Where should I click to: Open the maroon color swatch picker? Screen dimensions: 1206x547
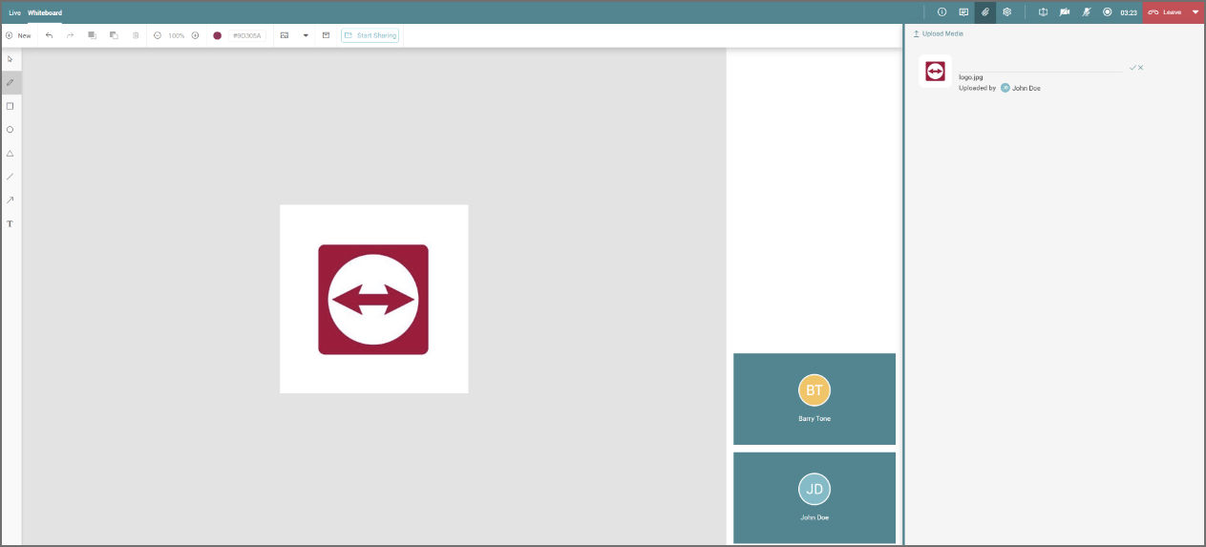point(218,35)
